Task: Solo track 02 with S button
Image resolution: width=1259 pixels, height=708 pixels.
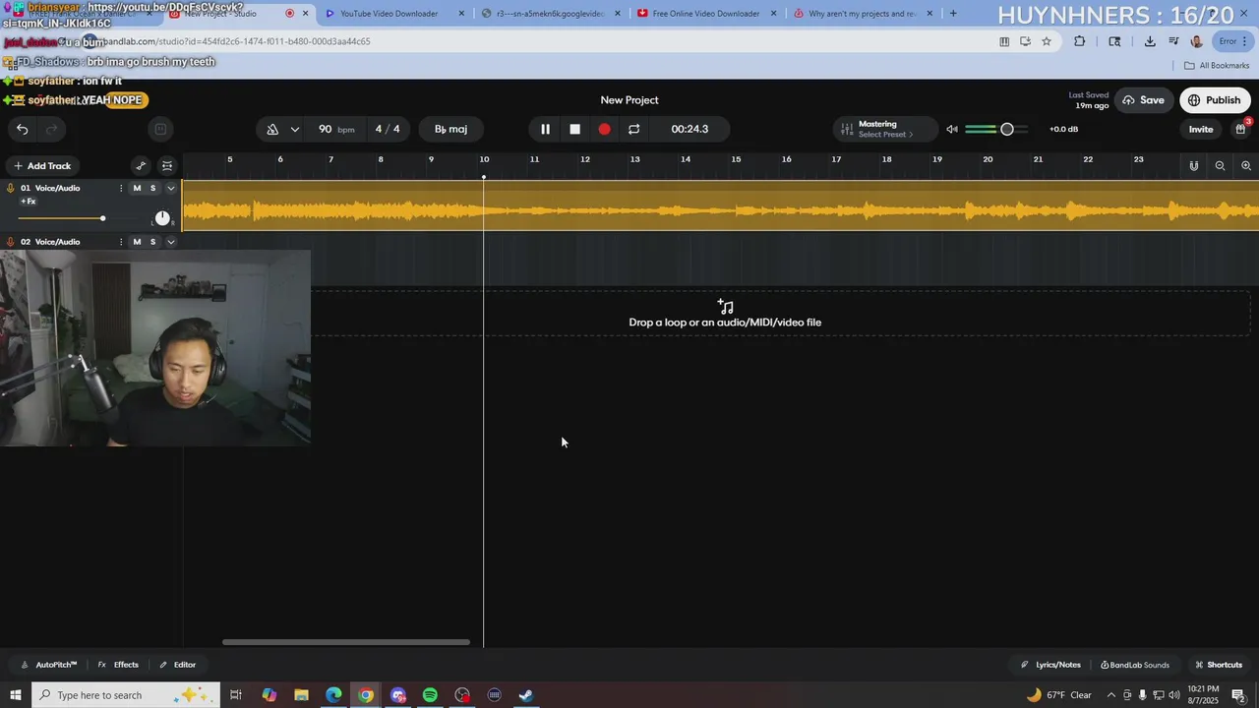Action: [x=152, y=242]
